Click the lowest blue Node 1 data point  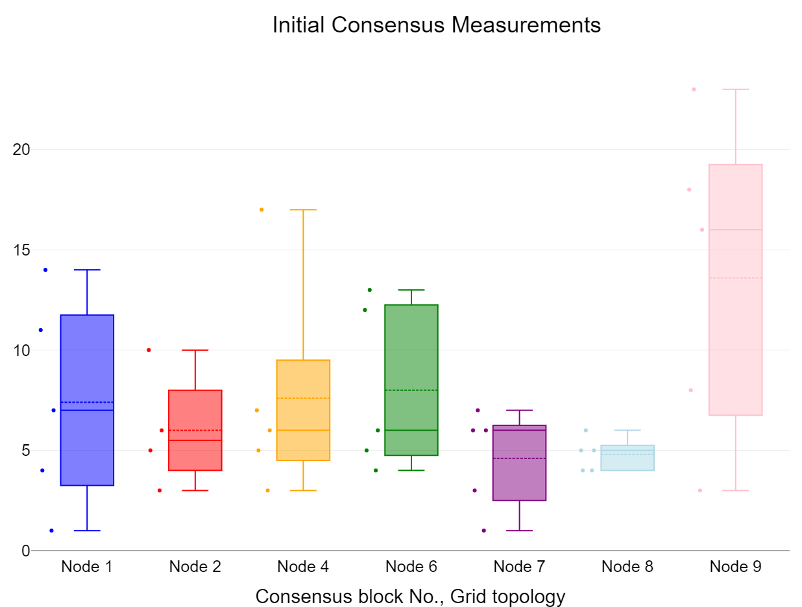pyautogui.click(x=51, y=530)
